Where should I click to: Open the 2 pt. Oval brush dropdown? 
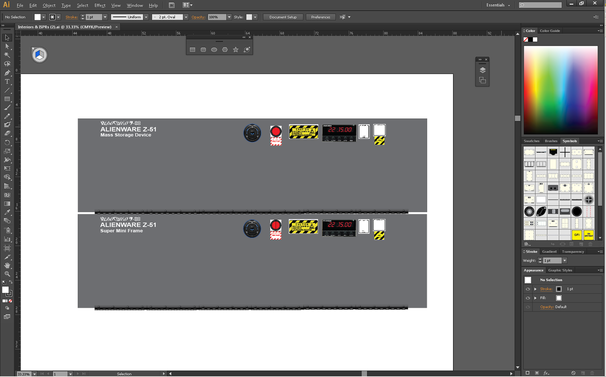[186, 17]
